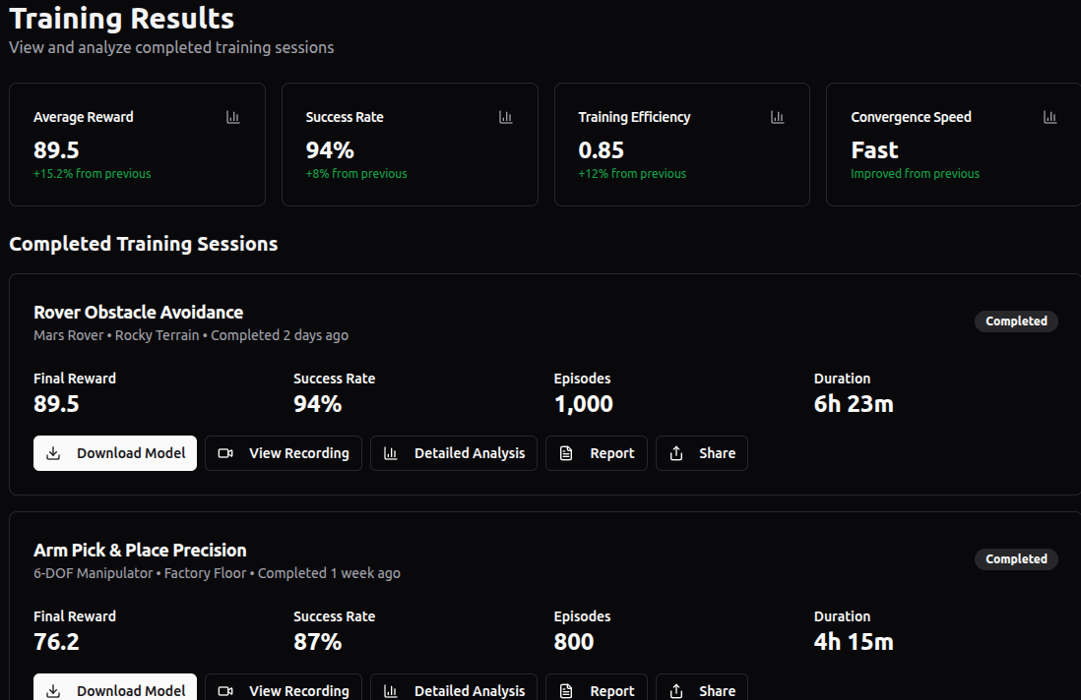Click the chart icon on Average Reward card
Image resolution: width=1081 pixels, height=700 pixels.
coord(233,117)
